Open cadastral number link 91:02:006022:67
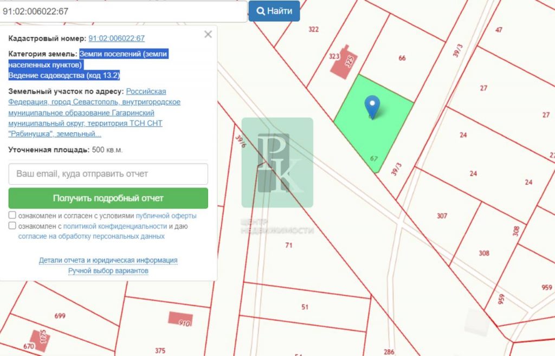Viewport: 555px width, 356px height. 117,38
